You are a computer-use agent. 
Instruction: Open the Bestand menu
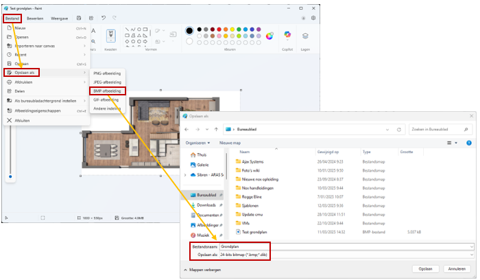tap(13, 17)
